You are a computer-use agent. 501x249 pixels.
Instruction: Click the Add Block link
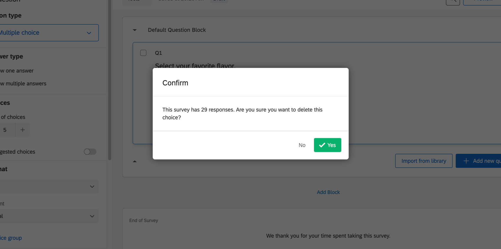pyautogui.click(x=328, y=192)
